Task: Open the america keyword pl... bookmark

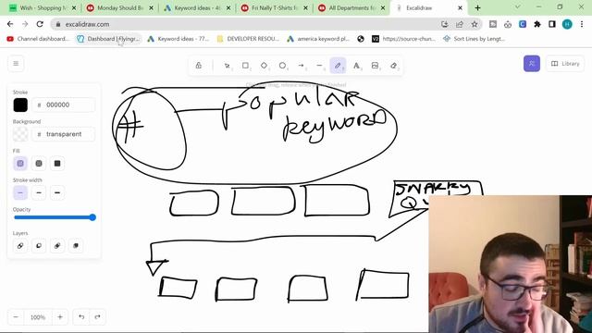Action: [x=318, y=39]
